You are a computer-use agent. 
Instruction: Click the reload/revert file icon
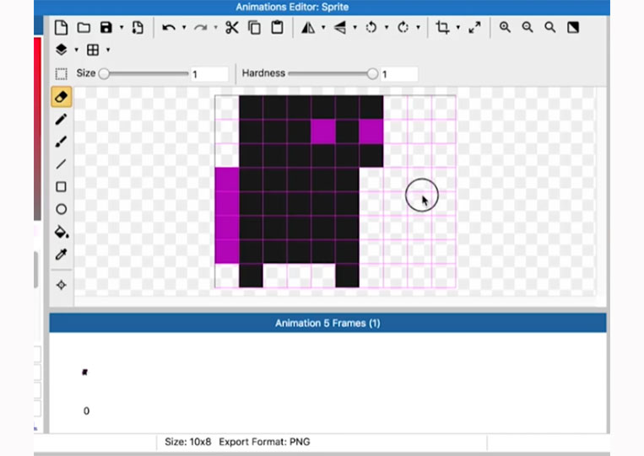(x=138, y=28)
